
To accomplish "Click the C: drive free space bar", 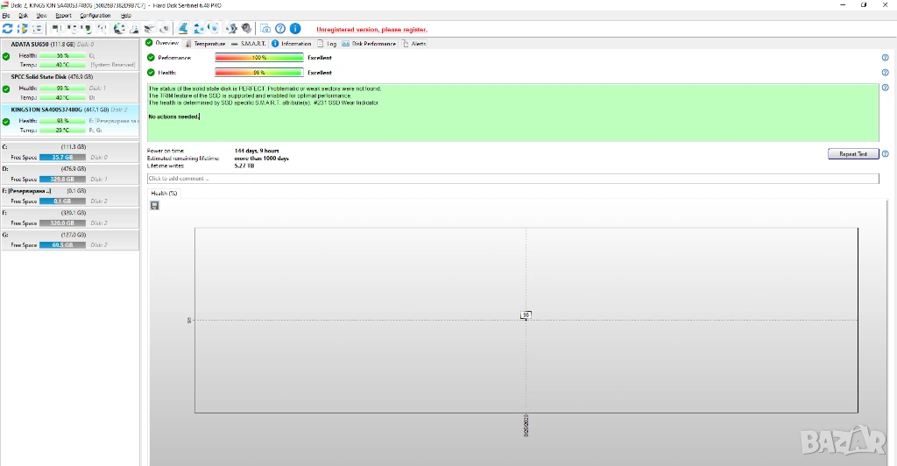I will (62, 158).
